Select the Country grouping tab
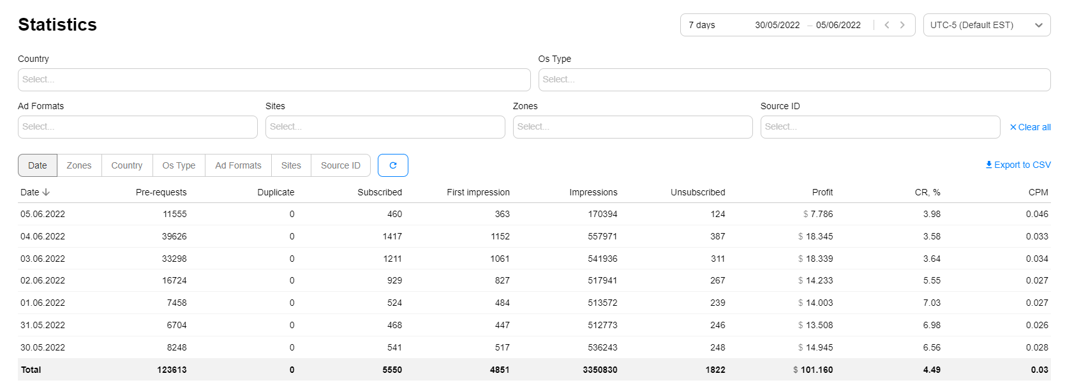Image resolution: width=1065 pixels, height=392 pixels. point(126,165)
